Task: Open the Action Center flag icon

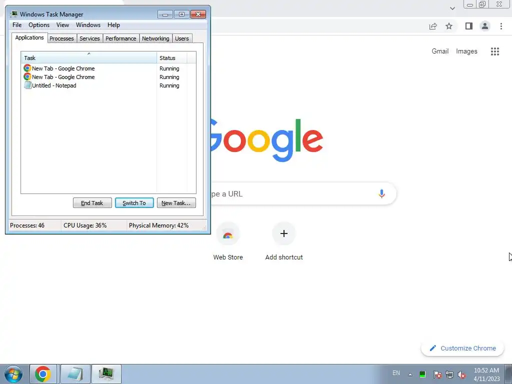Action: coord(437,374)
